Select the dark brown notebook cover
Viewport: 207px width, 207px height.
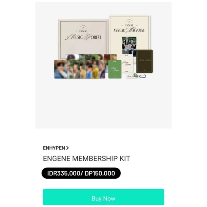tap(145, 61)
